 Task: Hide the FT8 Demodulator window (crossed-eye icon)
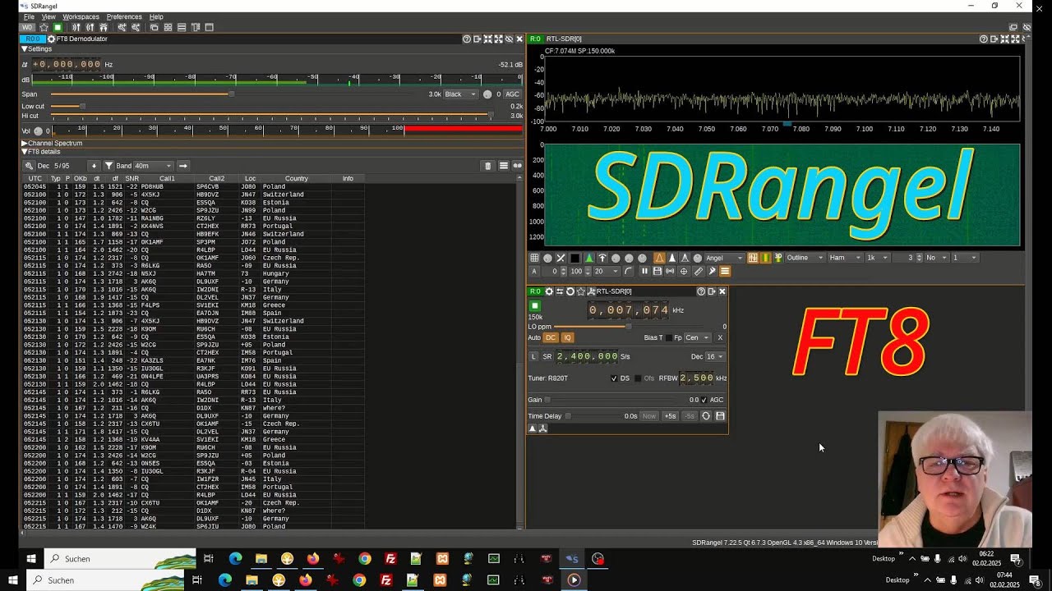point(509,39)
